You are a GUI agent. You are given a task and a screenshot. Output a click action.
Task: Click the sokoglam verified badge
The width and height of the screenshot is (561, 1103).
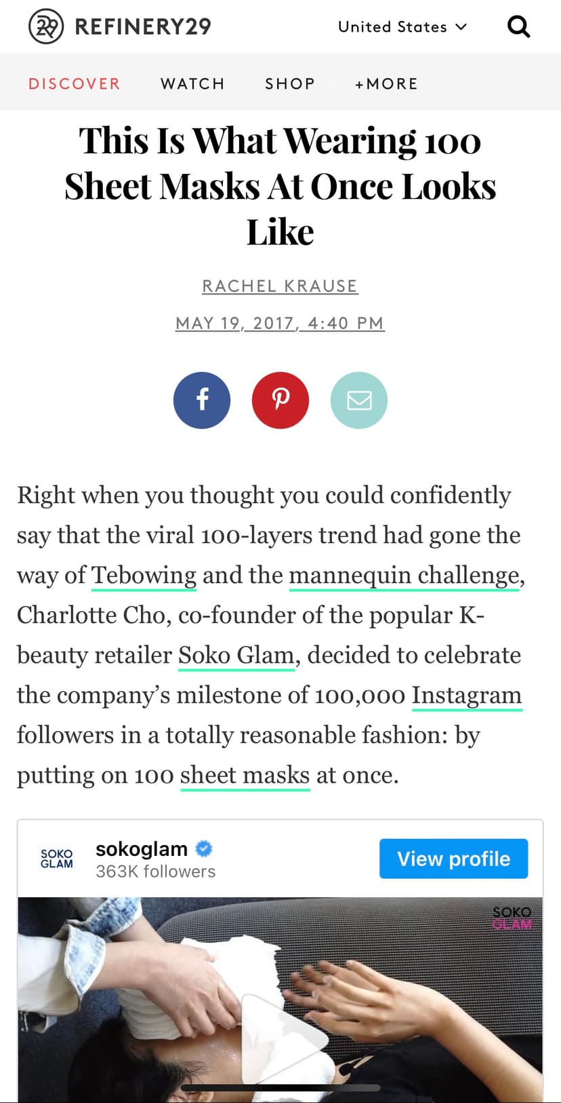click(204, 848)
